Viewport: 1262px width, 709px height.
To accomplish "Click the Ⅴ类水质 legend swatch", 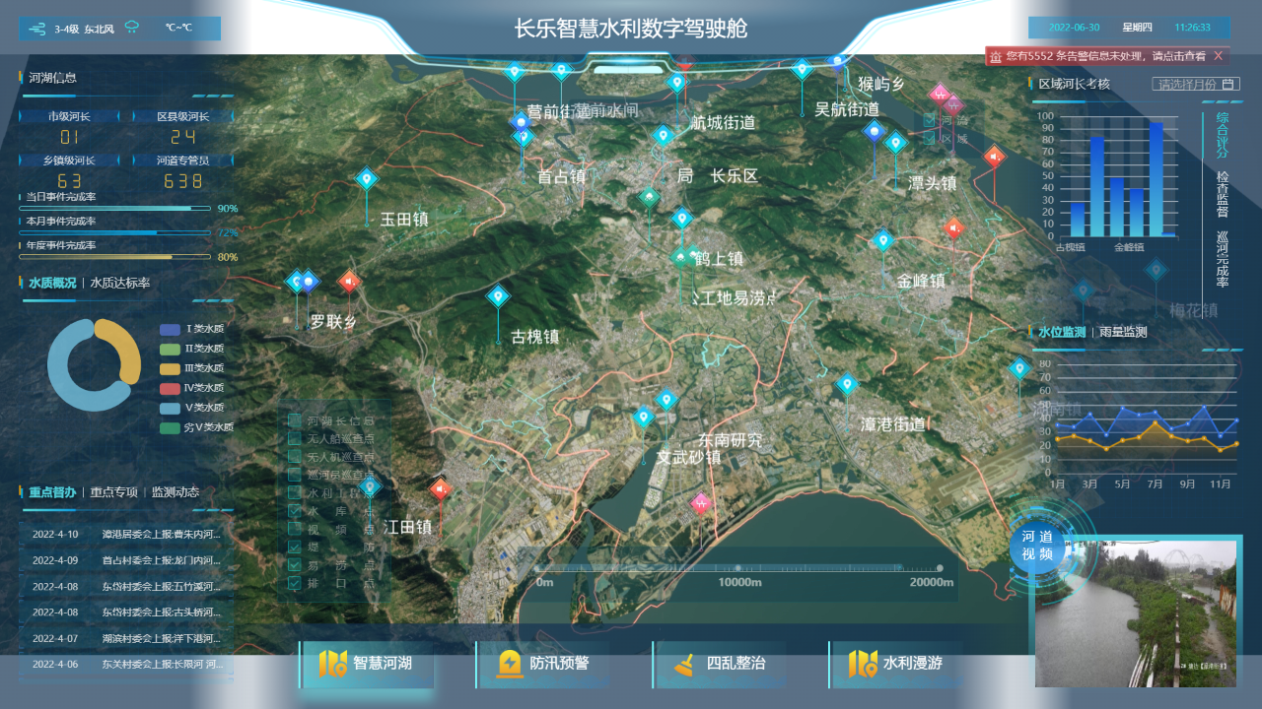I will point(170,408).
